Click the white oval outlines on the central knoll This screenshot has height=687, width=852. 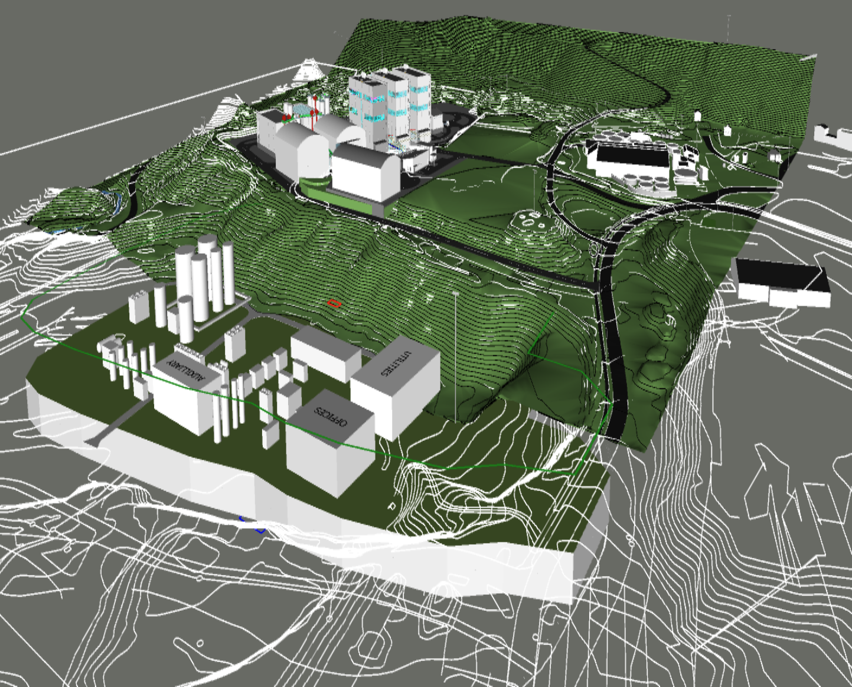click(533, 221)
